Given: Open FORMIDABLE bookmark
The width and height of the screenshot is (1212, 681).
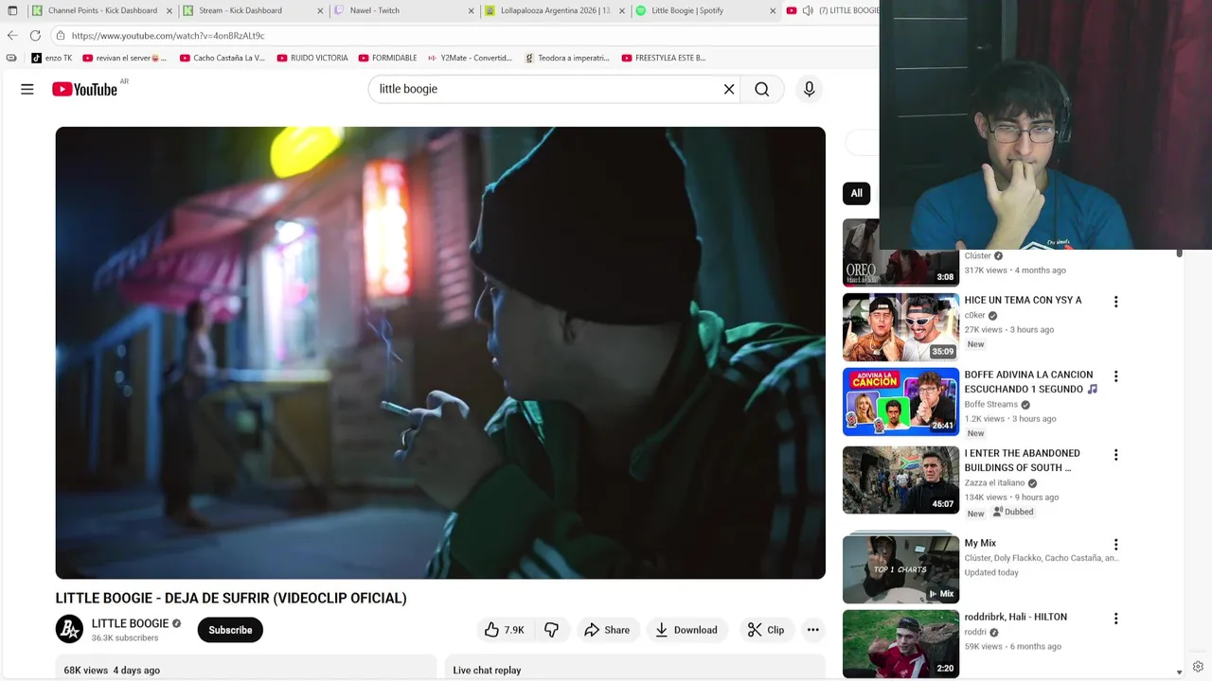Looking at the screenshot, I should 387,58.
